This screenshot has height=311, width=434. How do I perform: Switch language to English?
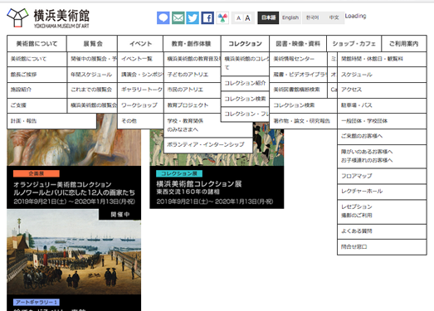tap(290, 17)
